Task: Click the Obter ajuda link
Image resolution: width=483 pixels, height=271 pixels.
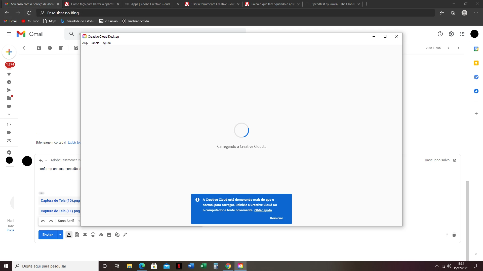Action: pos(263,210)
